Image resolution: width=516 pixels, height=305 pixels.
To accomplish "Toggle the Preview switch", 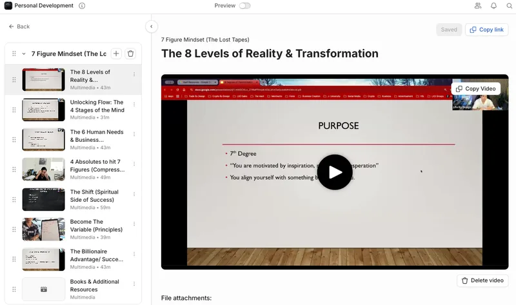I will (x=244, y=6).
